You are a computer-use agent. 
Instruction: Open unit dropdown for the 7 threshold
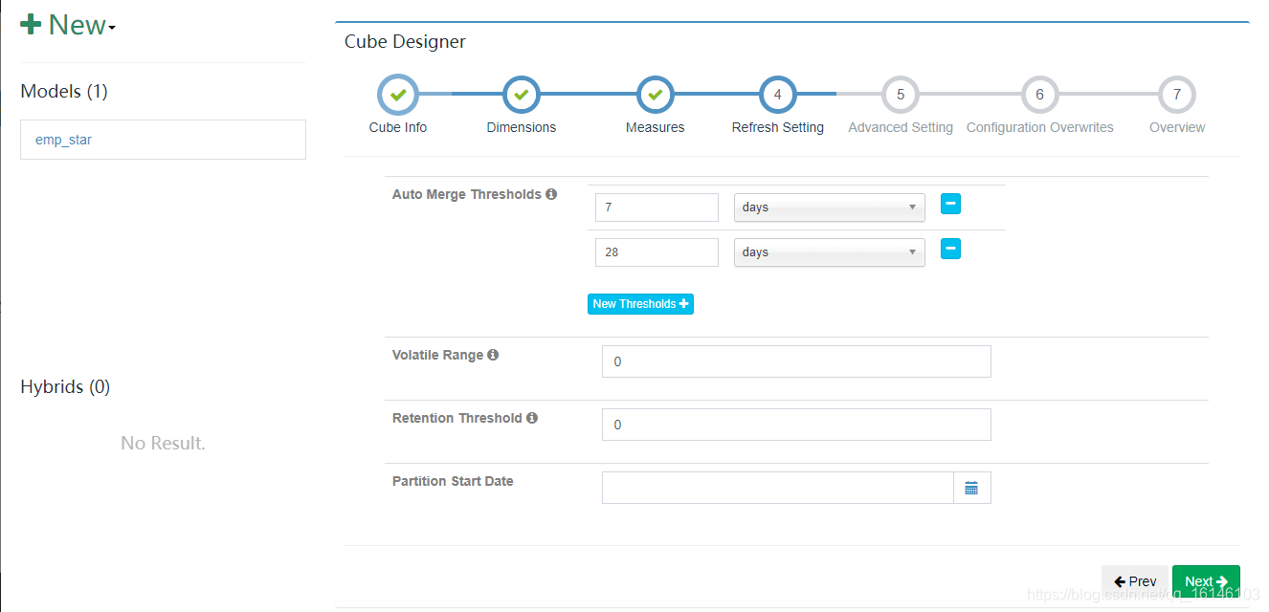coord(830,208)
